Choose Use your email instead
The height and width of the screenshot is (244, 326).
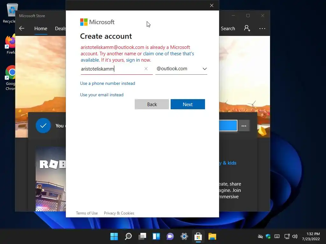coord(102,95)
